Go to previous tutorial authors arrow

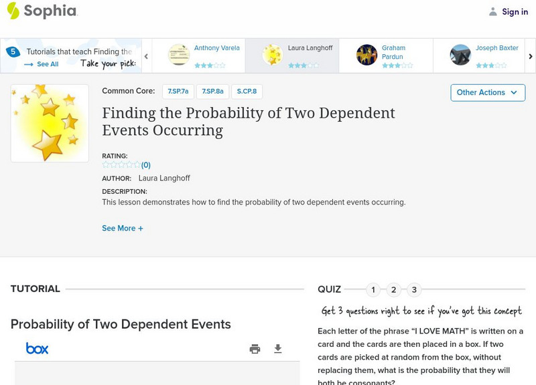point(146,56)
